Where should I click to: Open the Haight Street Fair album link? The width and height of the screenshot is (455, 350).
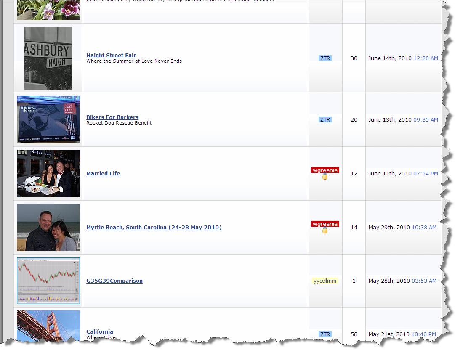pyautogui.click(x=111, y=55)
